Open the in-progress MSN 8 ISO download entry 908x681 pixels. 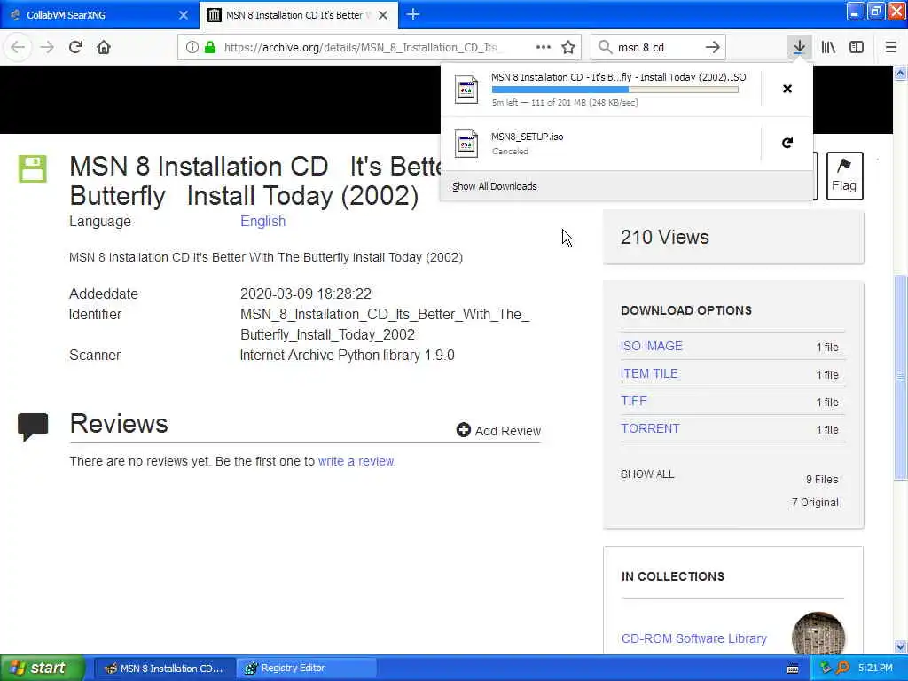tap(600, 90)
